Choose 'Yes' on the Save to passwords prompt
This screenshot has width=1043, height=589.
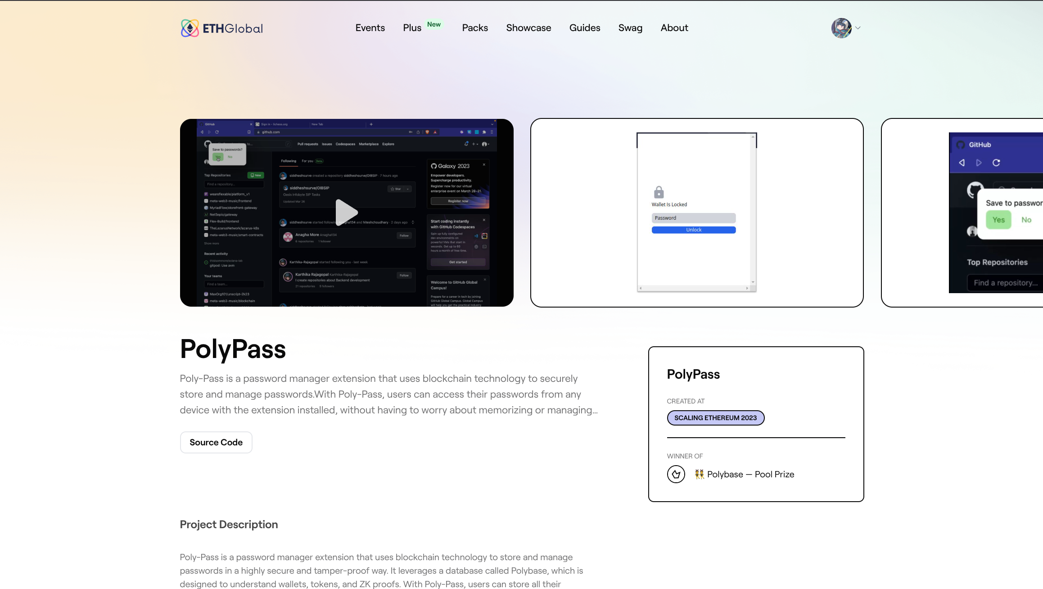(x=998, y=220)
